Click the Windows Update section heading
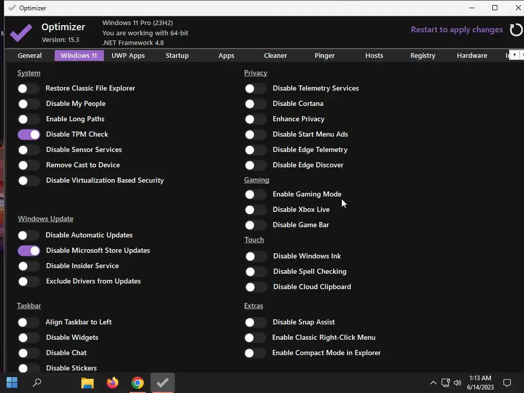This screenshot has width=524, height=393. tap(46, 219)
